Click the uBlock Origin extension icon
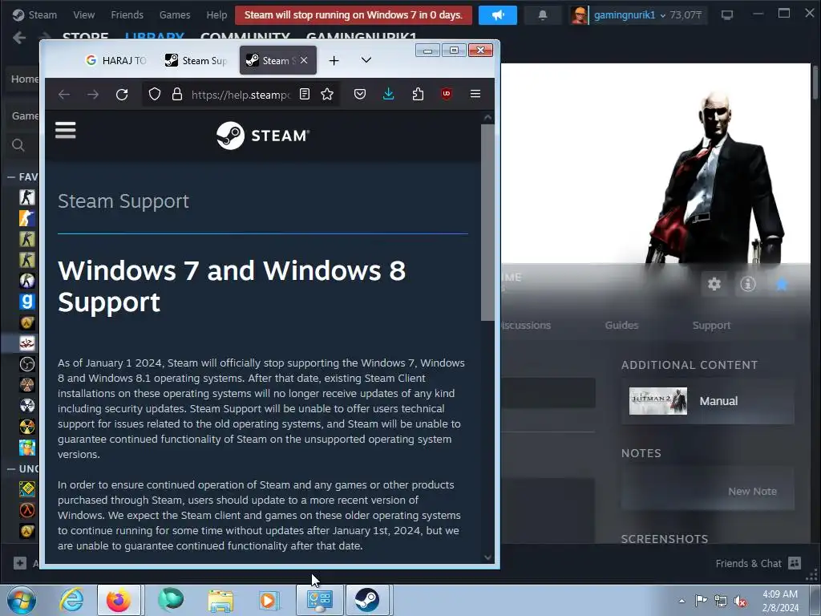Screen dimensions: 821x616 pyautogui.click(x=447, y=94)
